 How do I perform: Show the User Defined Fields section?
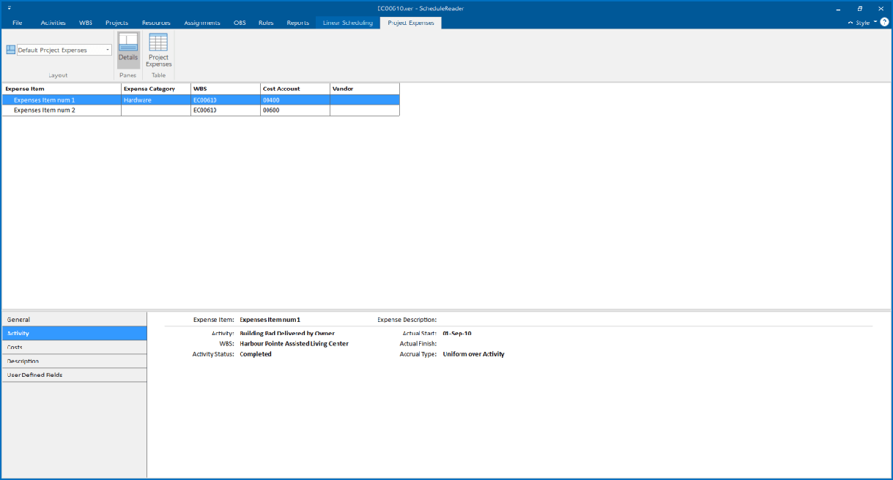(x=74, y=375)
